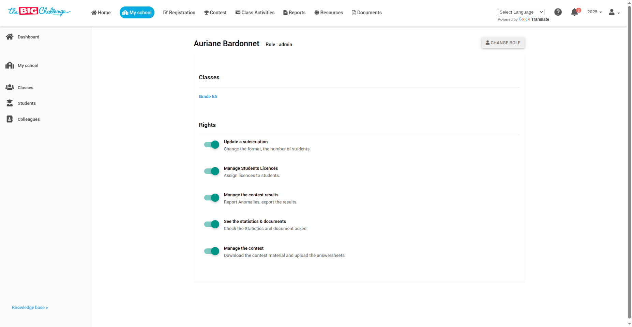Screen dimensions: 632x327
Task: Click the Dashboard house icon in sidebar
Action: (x=10, y=37)
